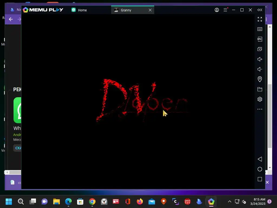
Task: Tap the Android back triangle button
Action: point(260,159)
